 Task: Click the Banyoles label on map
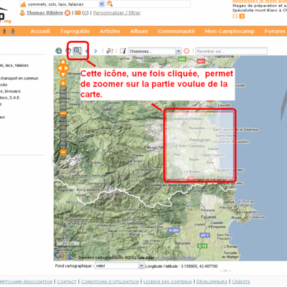[182, 243]
